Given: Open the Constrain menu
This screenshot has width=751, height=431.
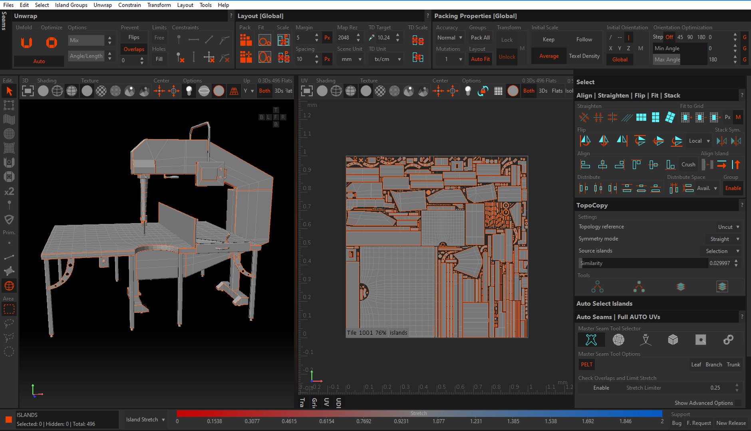Looking at the screenshot, I should pyautogui.click(x=129, y=5).
